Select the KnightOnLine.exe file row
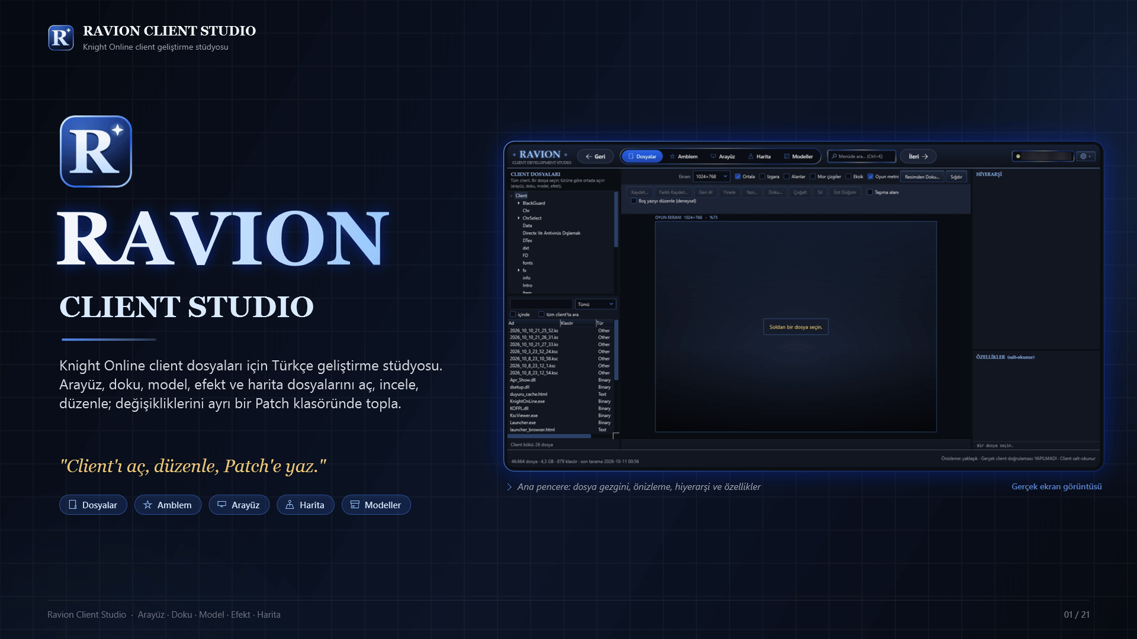Screen dimensions: 1137x639 [560, 401]
